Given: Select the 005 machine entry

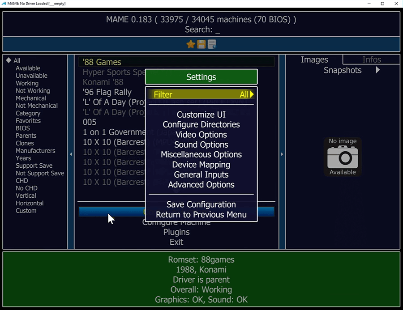Looking at the screenshot, I should click(90, 122).
